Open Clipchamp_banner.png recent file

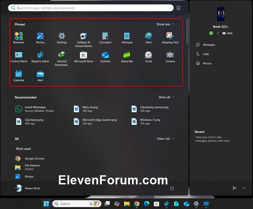pyautogui.click(x=150, y=109)
